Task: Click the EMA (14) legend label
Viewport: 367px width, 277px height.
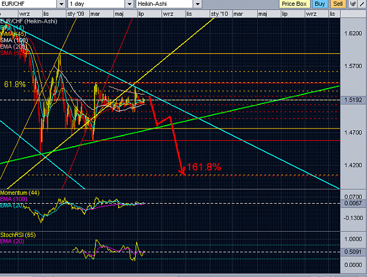Action: (x=12, y=28)
